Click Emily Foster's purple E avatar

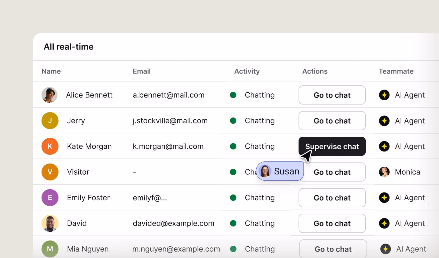click(x=50, y=198)
